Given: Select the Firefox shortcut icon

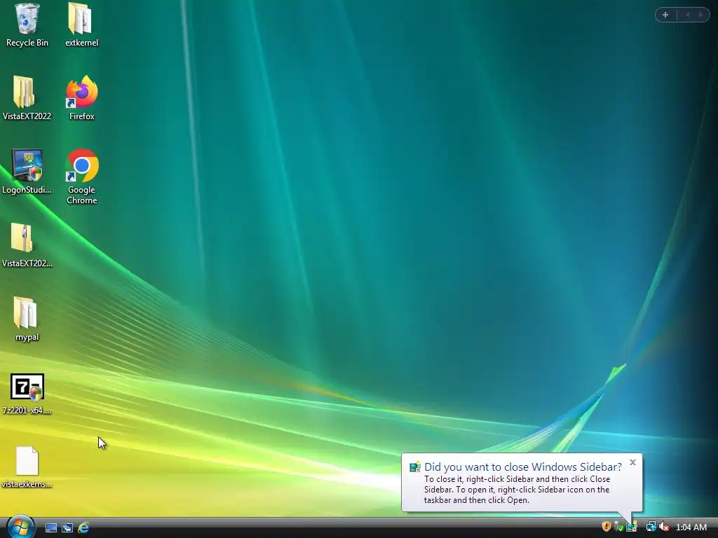Looking at the screenshot, I should 81,92.
